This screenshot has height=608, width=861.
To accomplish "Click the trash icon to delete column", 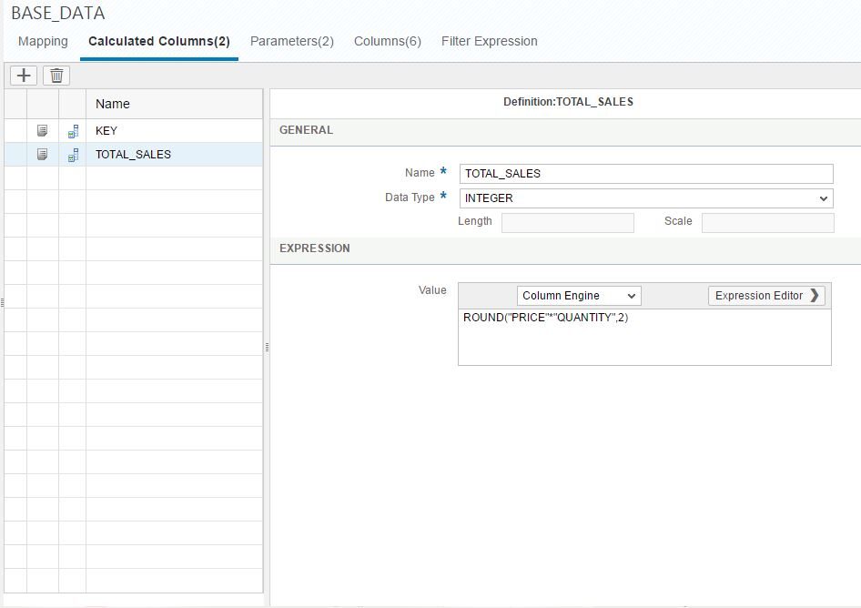I will point(56,76).
